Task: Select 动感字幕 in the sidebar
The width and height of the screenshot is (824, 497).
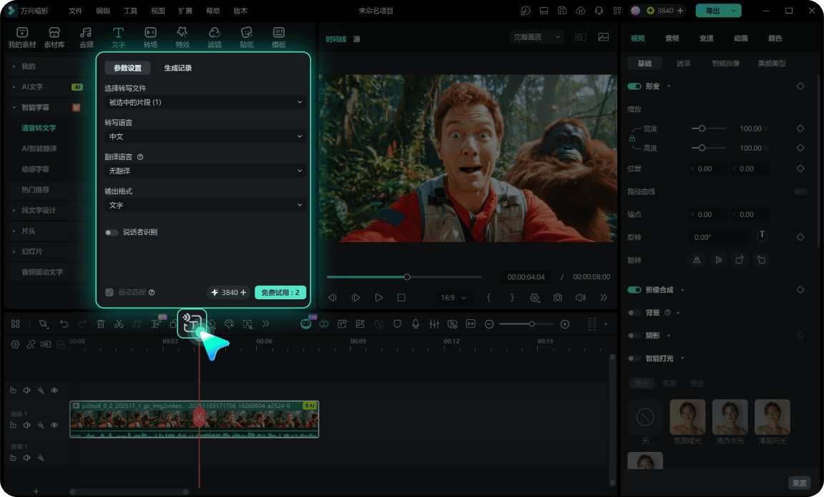Action: tap(35, 169)
